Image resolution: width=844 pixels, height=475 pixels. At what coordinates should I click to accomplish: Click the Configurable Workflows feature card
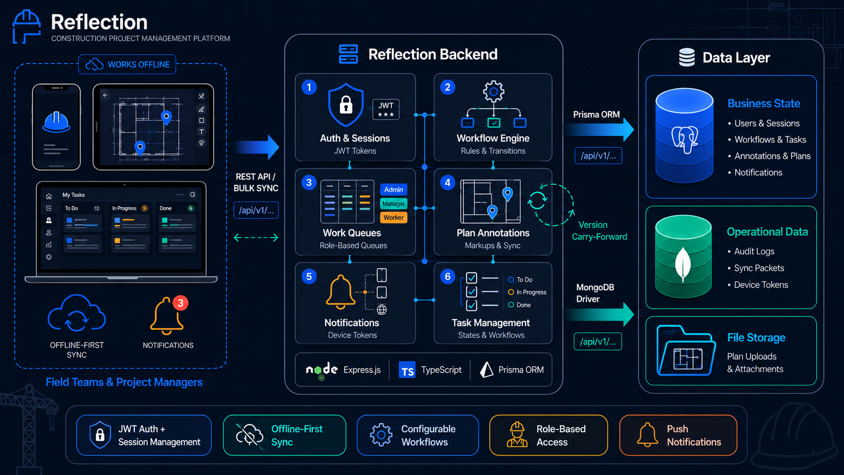tap(417, 435)
